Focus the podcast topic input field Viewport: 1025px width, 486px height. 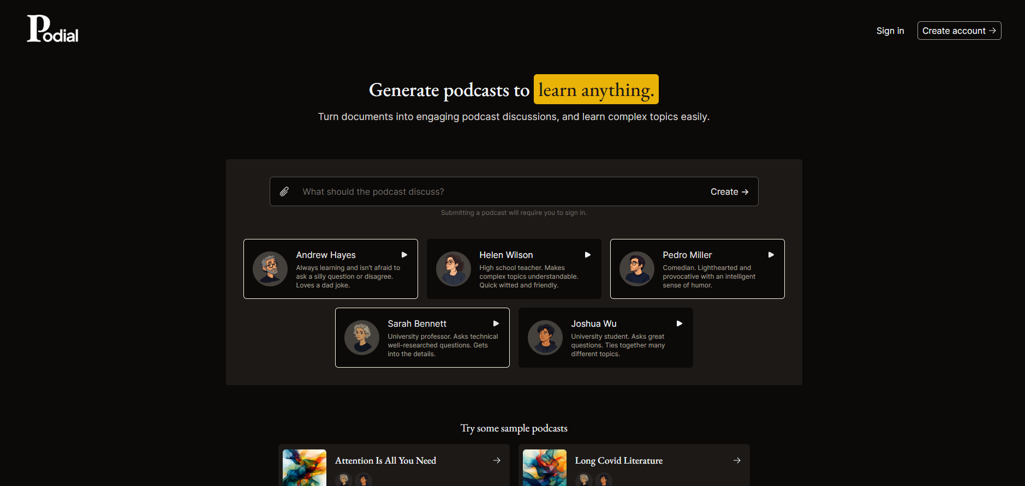(x=491, y=191)
